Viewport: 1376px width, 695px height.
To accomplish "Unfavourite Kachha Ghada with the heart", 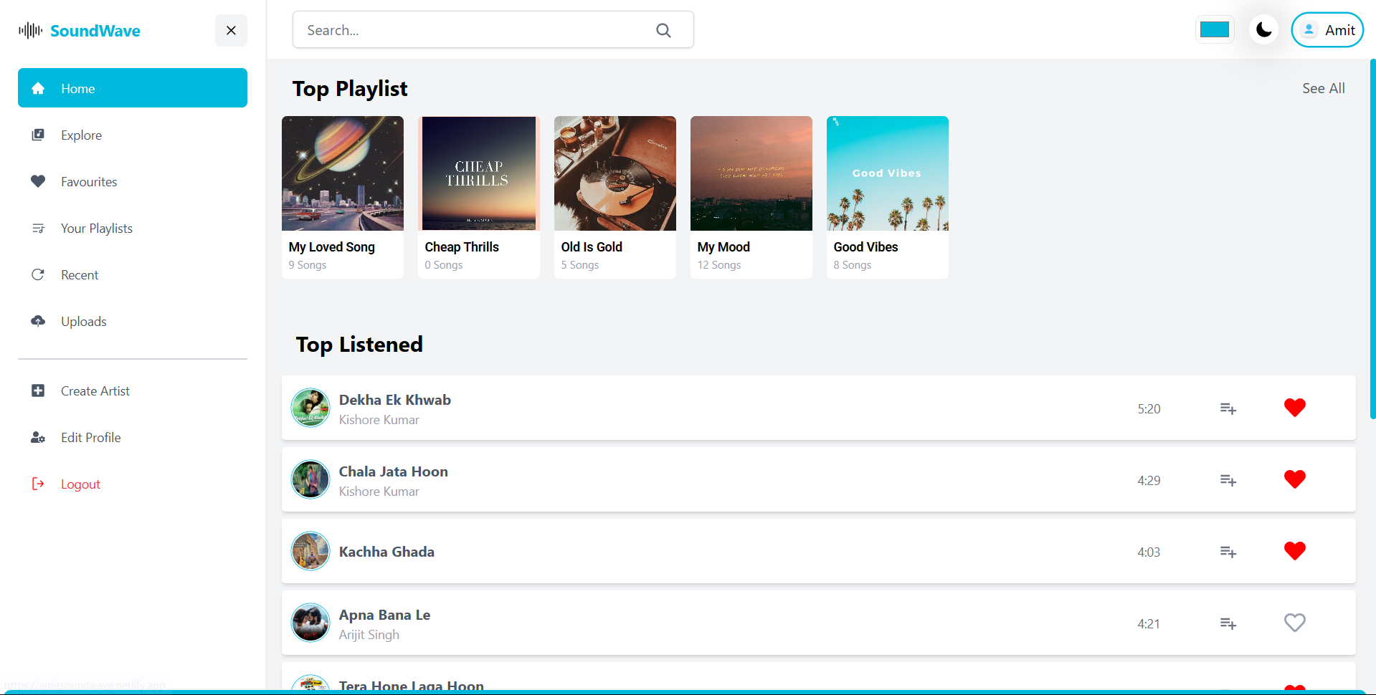I will 1295,551.
